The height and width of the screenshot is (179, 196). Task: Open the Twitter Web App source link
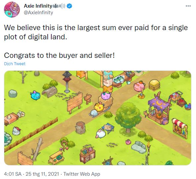click(x=82, y=174)
